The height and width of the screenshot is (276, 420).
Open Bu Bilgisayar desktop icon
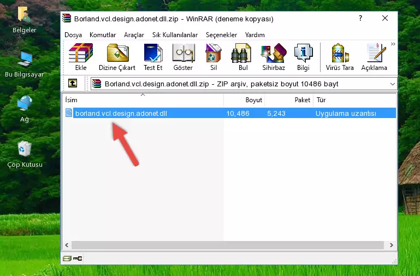(x=25, y=64)
